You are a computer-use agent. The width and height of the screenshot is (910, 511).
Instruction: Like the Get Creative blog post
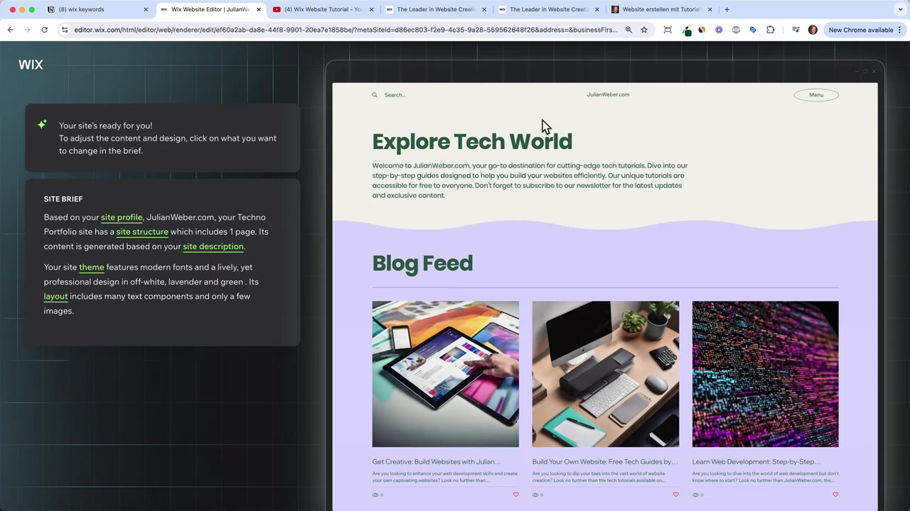(515, 495)
